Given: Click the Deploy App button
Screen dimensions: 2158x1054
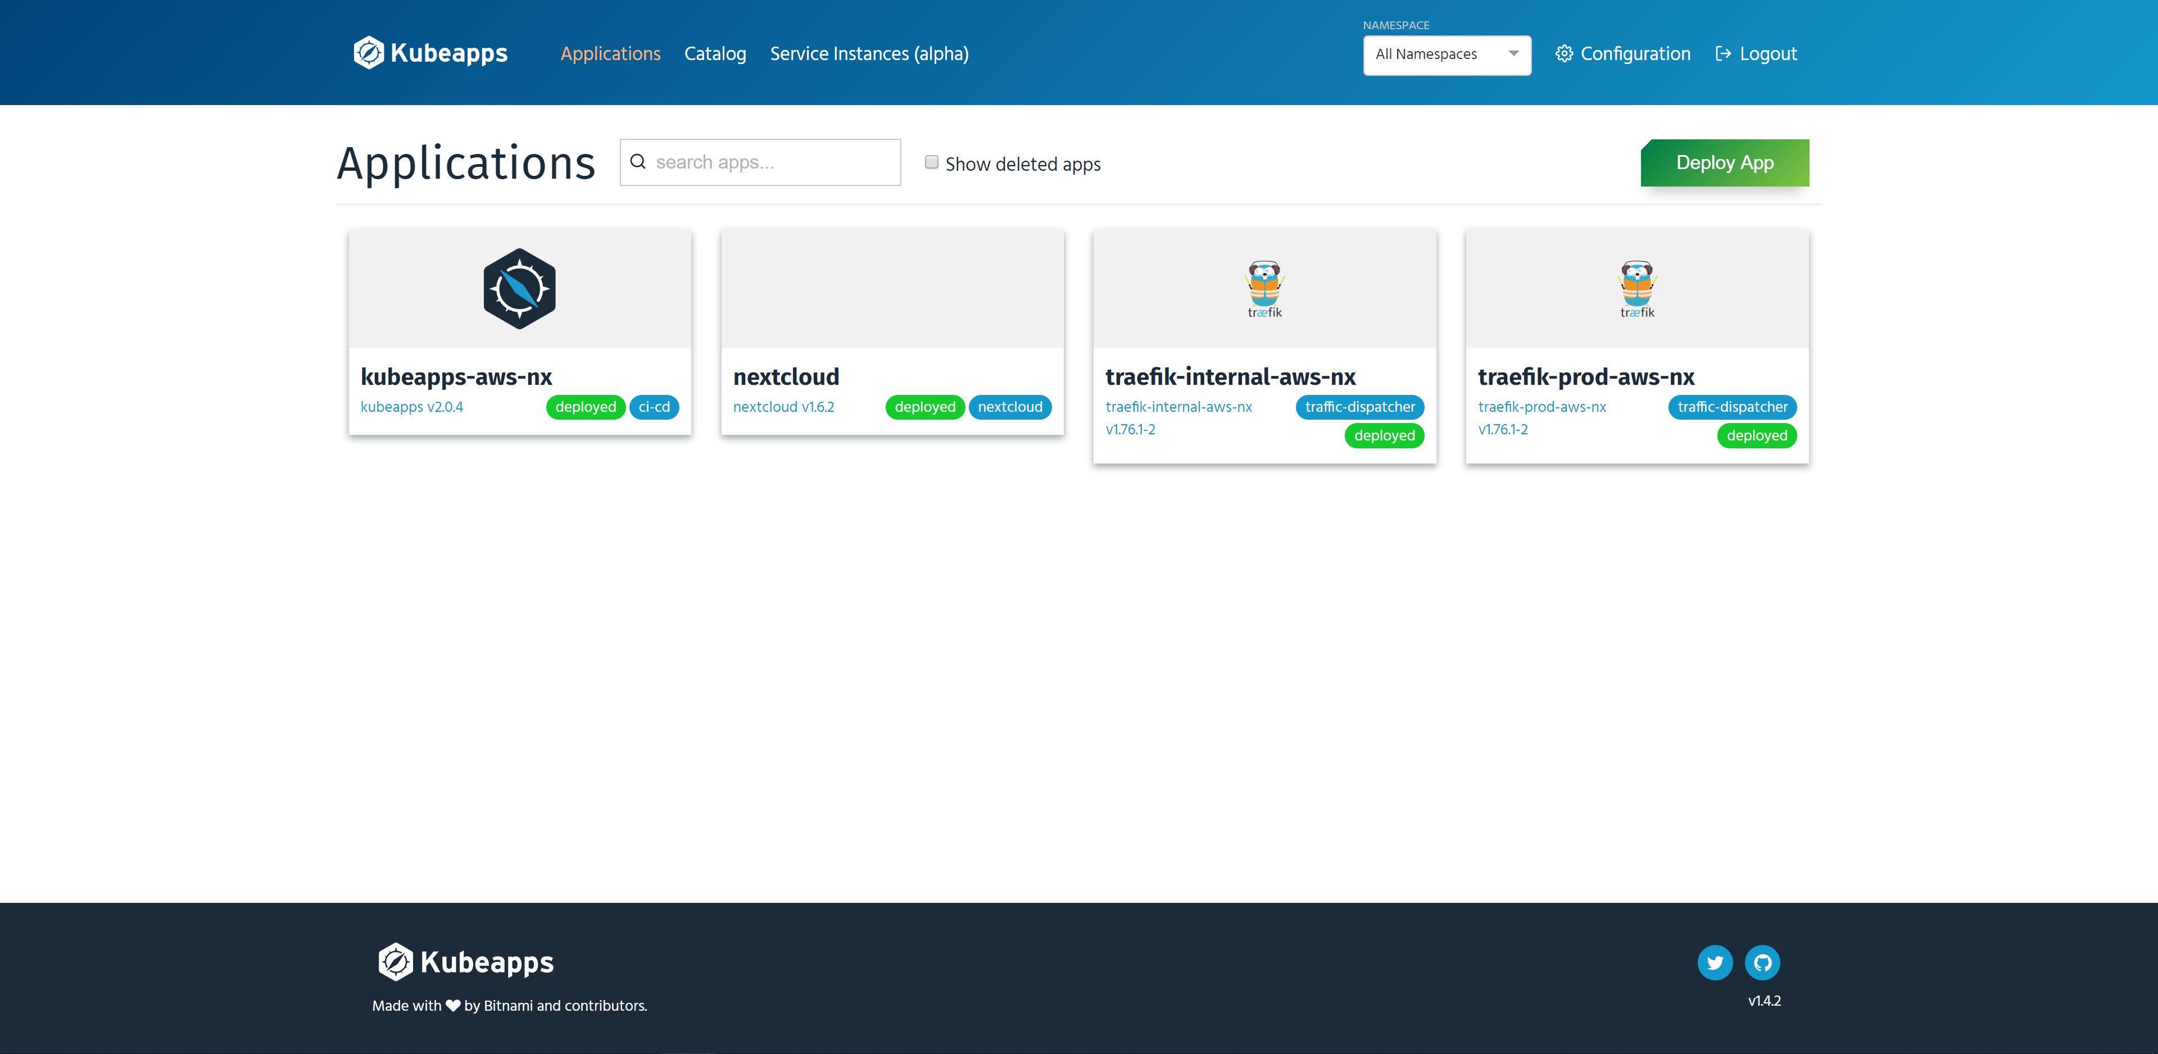Looking at the screenshot, I should point(1724,162).
